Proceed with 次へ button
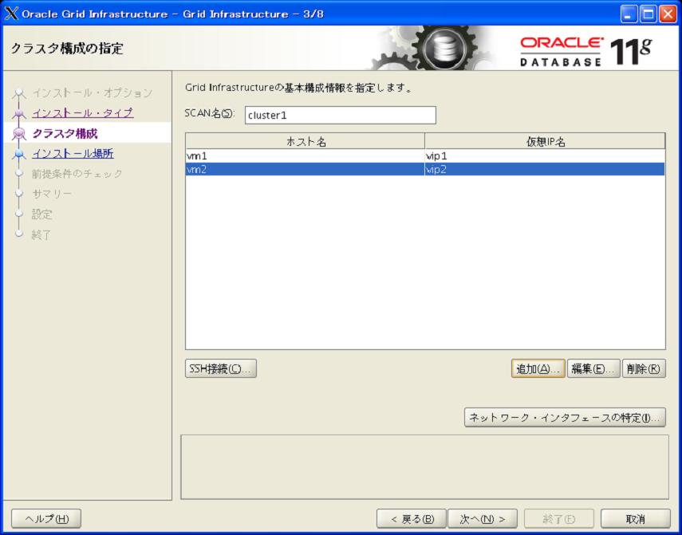This screenshot has height=535, width=682. [483, 518]
